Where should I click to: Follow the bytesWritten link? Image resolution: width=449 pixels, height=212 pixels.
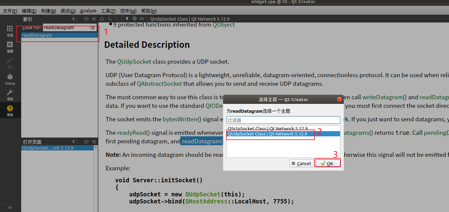180,119
